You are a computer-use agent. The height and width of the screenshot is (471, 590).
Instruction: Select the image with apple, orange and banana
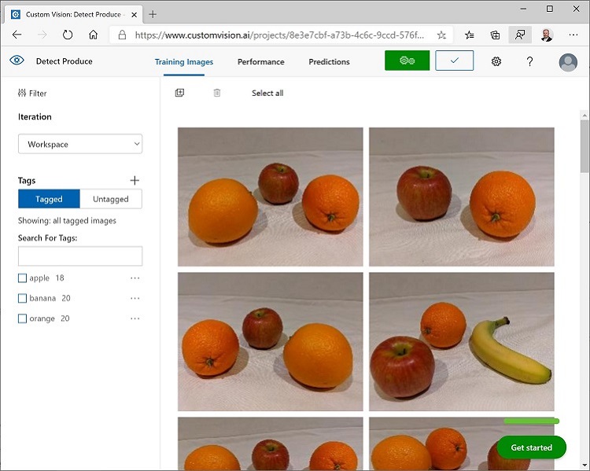pyautogui.click(x=461, y=341)
